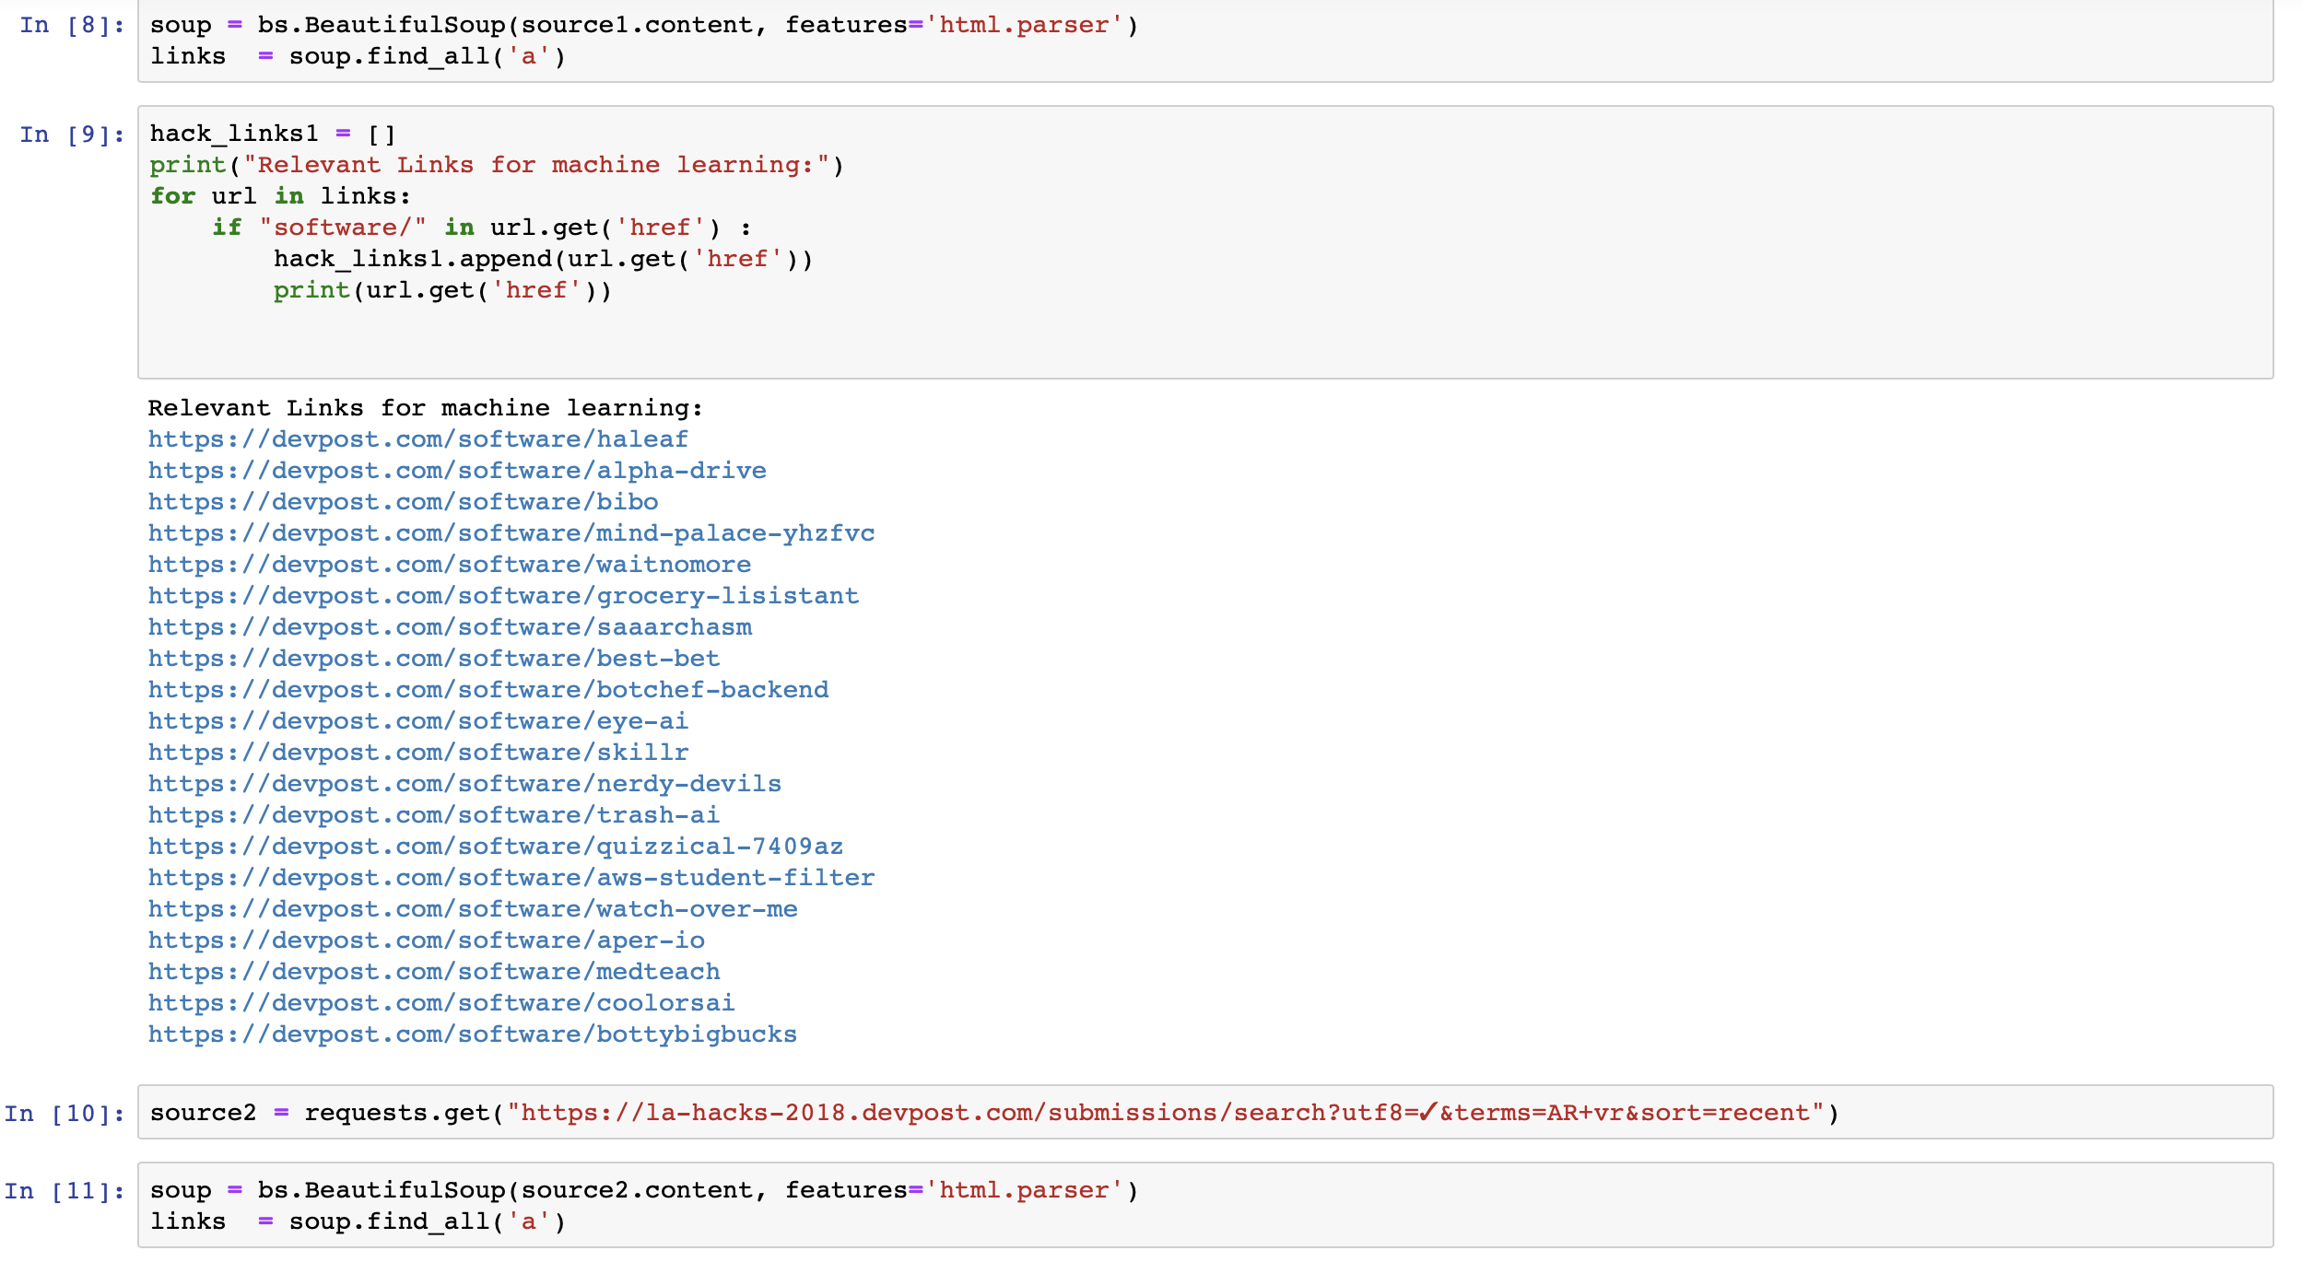Open mind-palace-yhzfvc link
The width and height of the screenshot is (2302, 1262).
tap(511, 533)
